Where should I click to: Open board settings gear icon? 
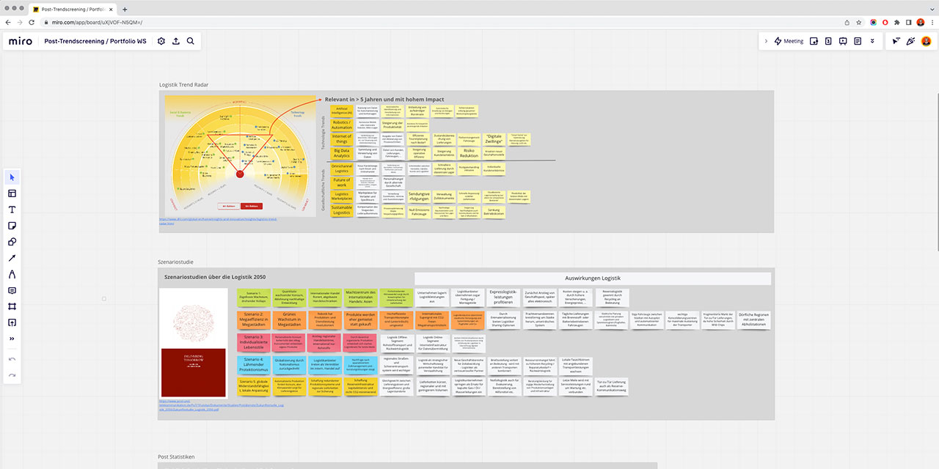[x=161, y=42]
